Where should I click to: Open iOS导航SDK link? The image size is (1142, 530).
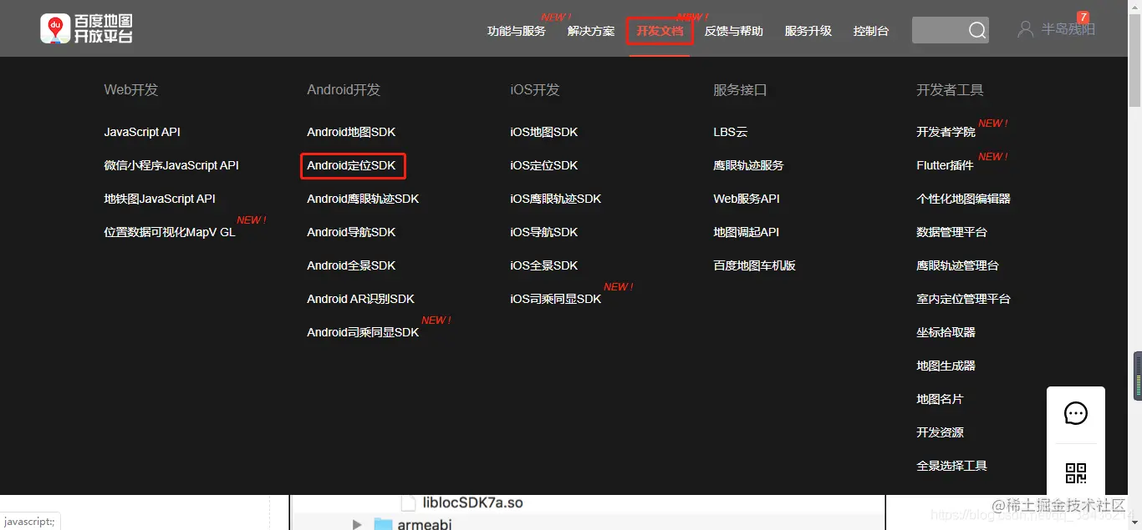[x=544, y=232]
